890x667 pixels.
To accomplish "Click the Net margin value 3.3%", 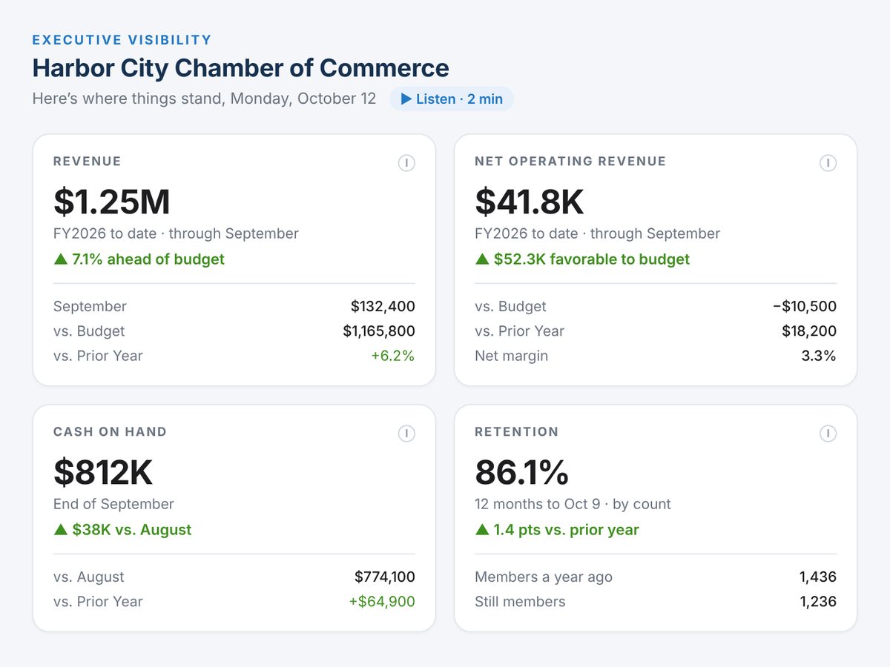I will [x=819, y=356].
